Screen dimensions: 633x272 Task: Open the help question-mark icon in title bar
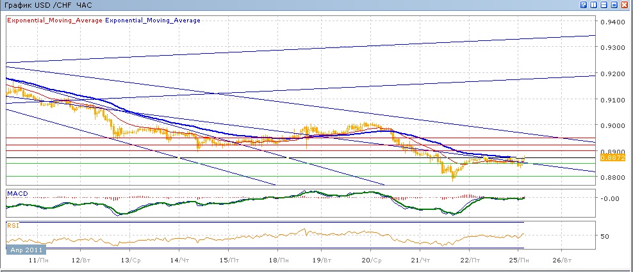pyautogui.click(x=584, y=5)
